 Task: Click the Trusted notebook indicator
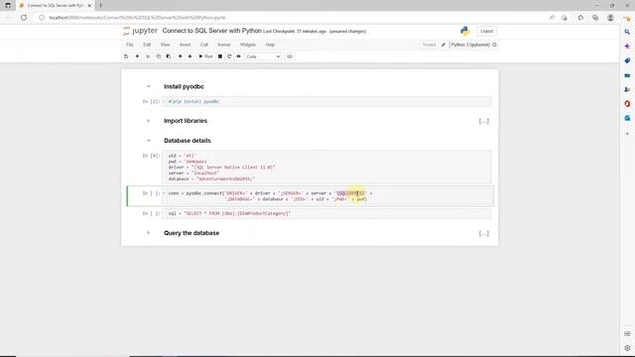[429, 45]
